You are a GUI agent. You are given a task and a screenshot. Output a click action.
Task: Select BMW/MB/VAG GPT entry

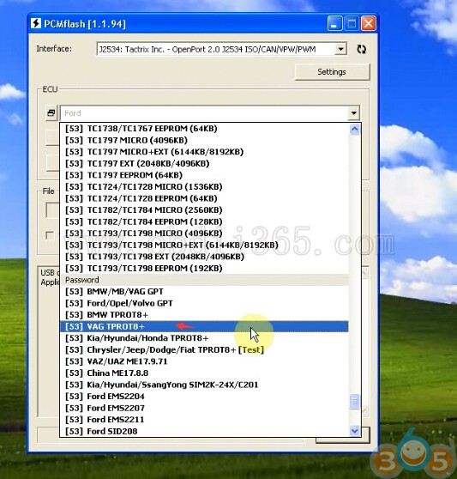click(x=204, y=291)
